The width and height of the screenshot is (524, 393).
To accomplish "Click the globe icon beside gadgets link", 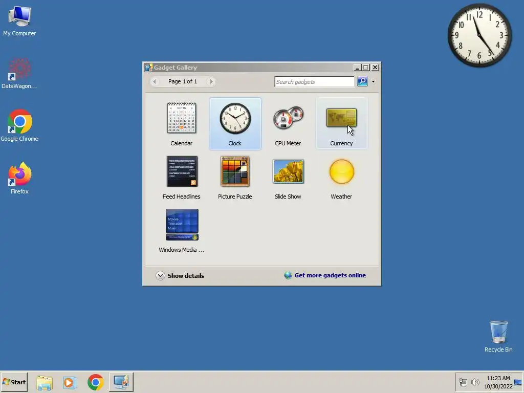I will [288, 275].
